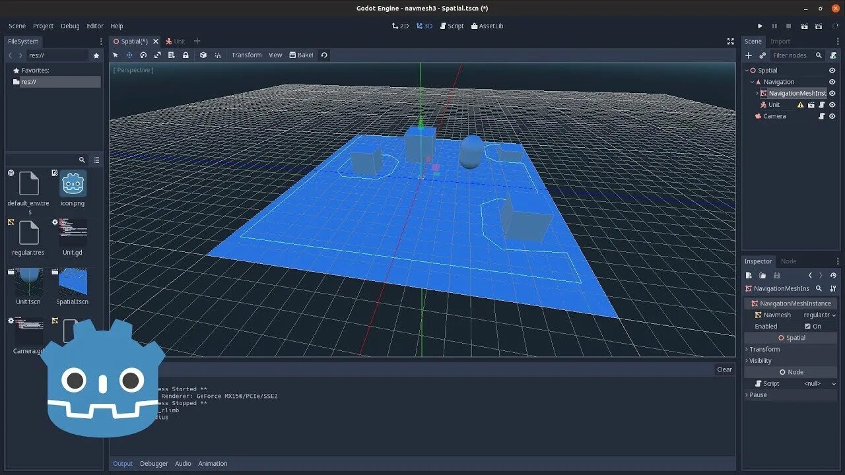
Task: Open the script attached to Camera node
Action: 822,116
